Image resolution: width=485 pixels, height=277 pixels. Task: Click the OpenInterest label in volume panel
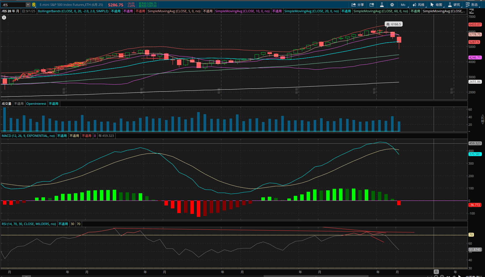[36, 104]
